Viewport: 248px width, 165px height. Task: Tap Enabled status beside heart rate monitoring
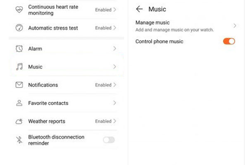(103, 10)
